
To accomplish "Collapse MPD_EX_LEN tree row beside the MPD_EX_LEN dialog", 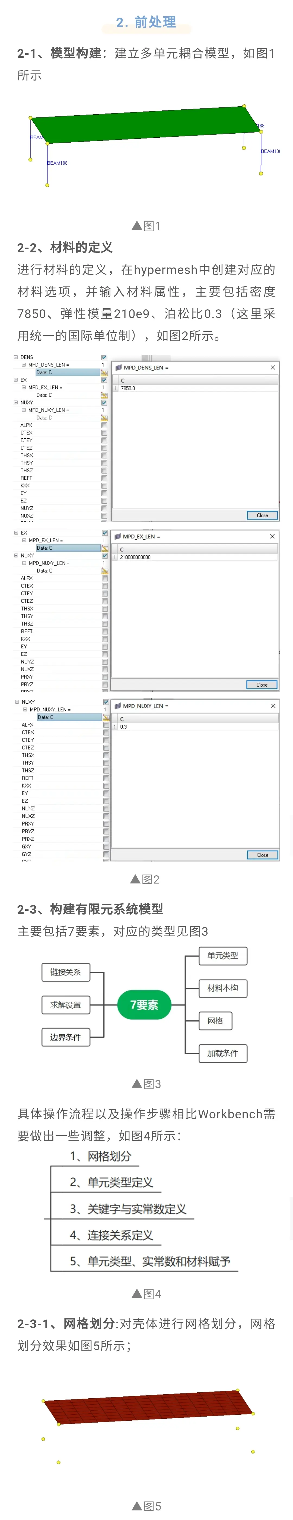I will 24,540.
